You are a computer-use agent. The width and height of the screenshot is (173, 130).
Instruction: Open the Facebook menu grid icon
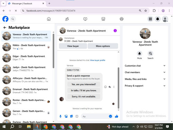150,19
